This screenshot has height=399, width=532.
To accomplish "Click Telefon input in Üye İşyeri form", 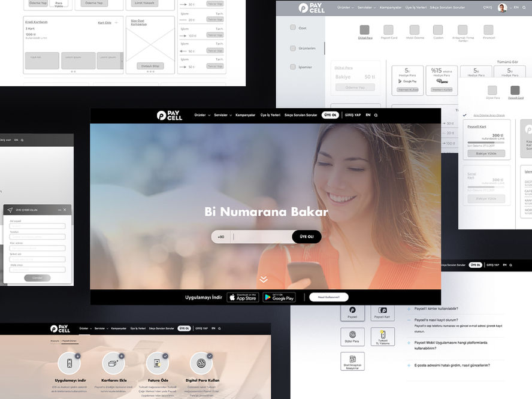I will (x=37, y=237).
